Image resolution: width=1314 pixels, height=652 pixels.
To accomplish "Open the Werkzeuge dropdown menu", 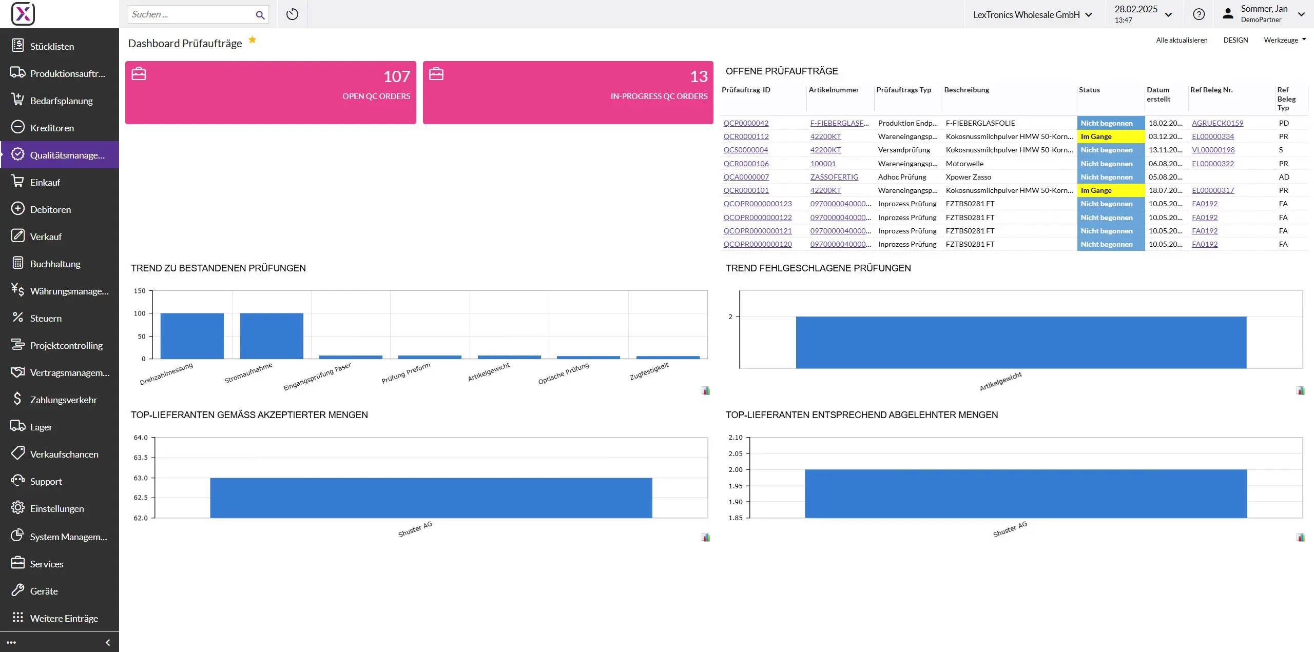I will pyautogui.click(x=1284, y=40).
